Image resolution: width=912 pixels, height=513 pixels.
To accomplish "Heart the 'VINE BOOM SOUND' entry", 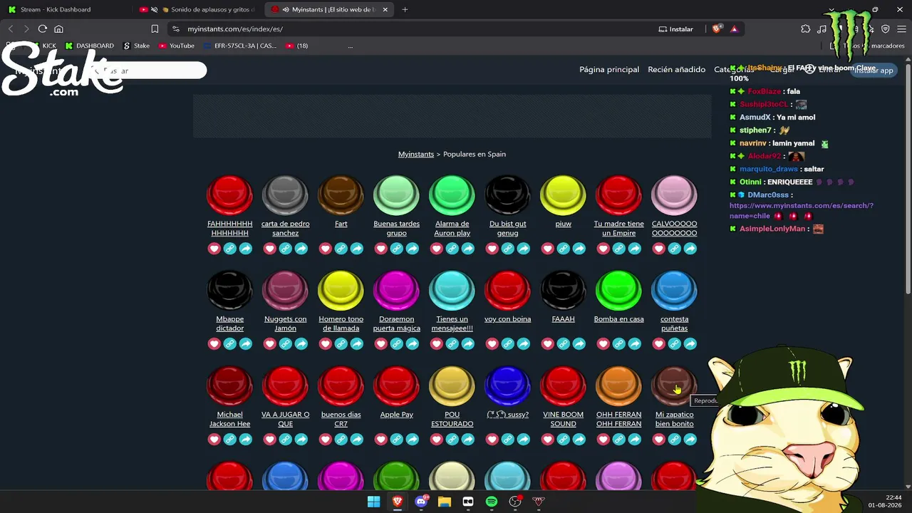I will [548, 440].
